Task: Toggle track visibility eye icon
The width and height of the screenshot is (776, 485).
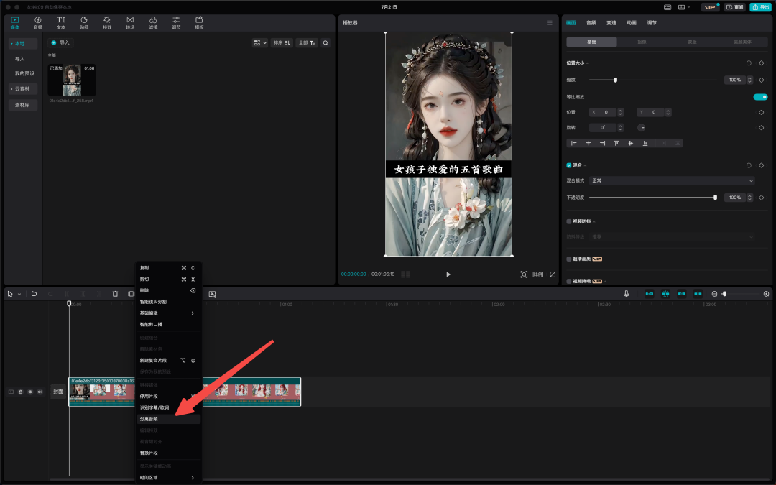Action: 30,392
